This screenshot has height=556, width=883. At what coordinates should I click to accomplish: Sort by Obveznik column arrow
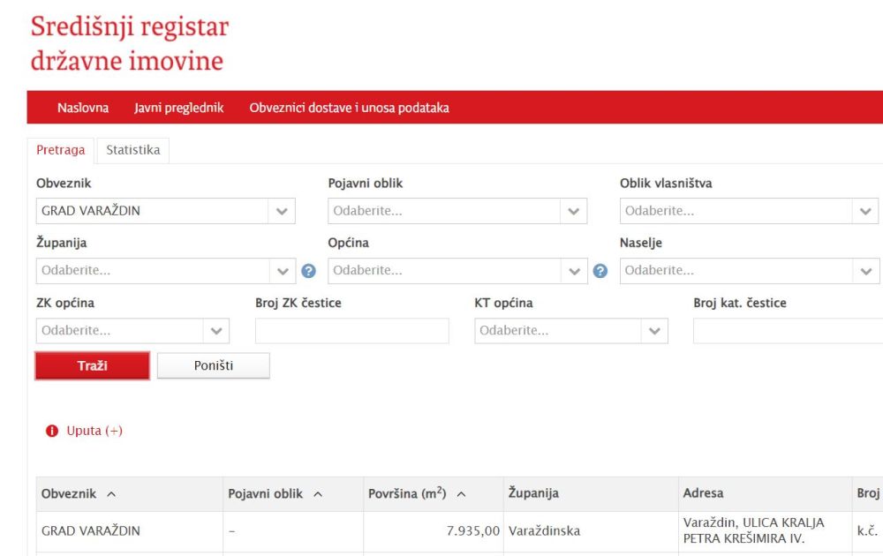pos(111,494)
